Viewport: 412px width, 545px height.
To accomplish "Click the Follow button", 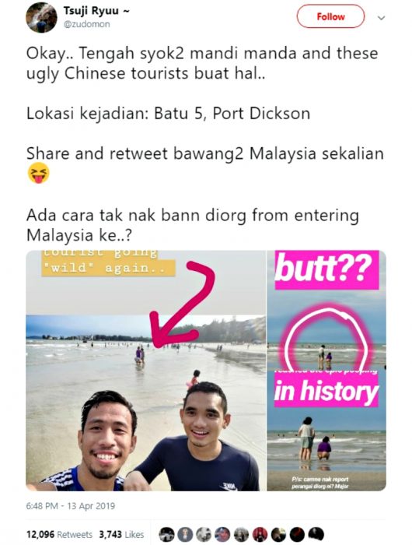I will [x=330, y=16].
